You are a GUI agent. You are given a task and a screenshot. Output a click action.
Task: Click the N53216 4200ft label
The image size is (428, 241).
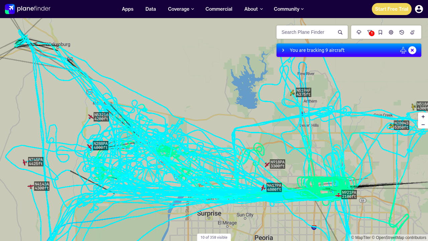101,117
